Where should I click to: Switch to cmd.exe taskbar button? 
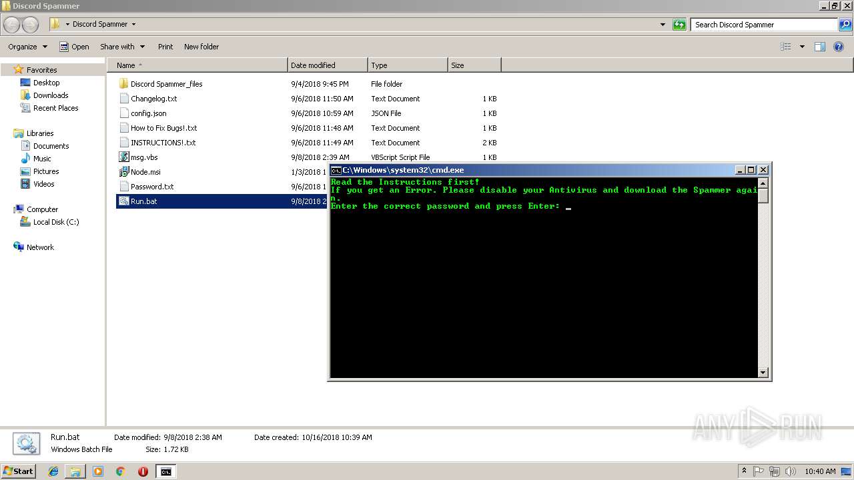click(x=165, y=471)
